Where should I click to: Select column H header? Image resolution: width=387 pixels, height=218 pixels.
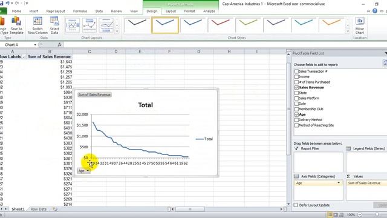click(x=229, y=51)
